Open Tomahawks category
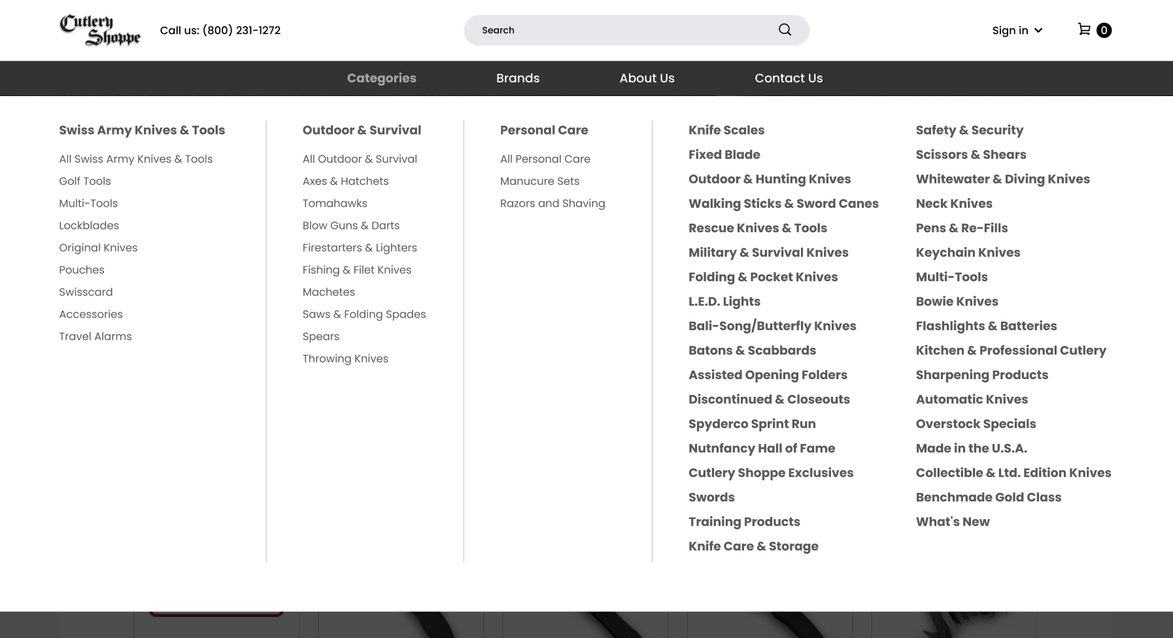Image resolution: width=1173 pixels, height=638 pixels. 335,203
